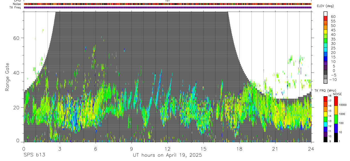Click the 3 UT hour tick label
Image resolution: width=350 pixels, height=161 pixels.
tap(60, 149)
